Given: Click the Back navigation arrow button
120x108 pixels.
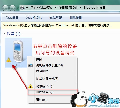Looking at the screenshot, I should 5,8.
